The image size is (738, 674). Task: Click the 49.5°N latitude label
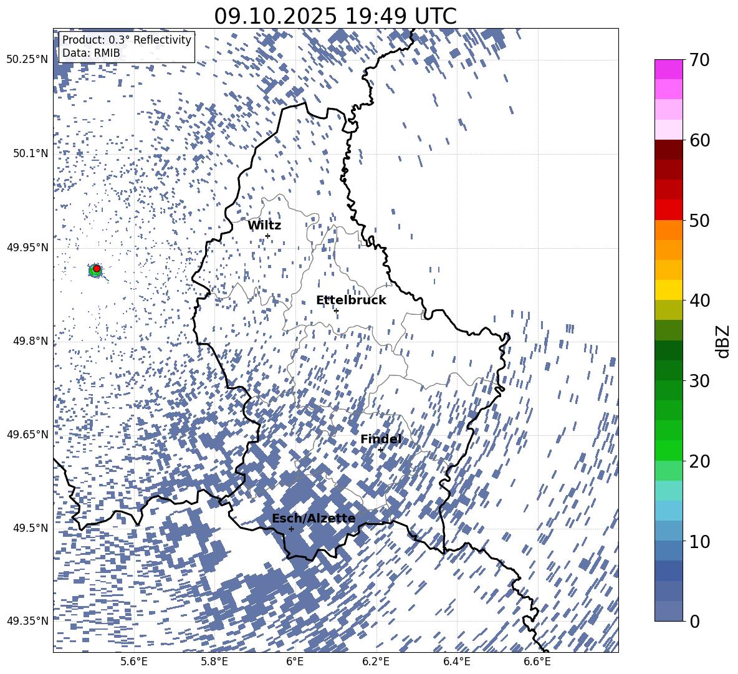click(30, 527)
